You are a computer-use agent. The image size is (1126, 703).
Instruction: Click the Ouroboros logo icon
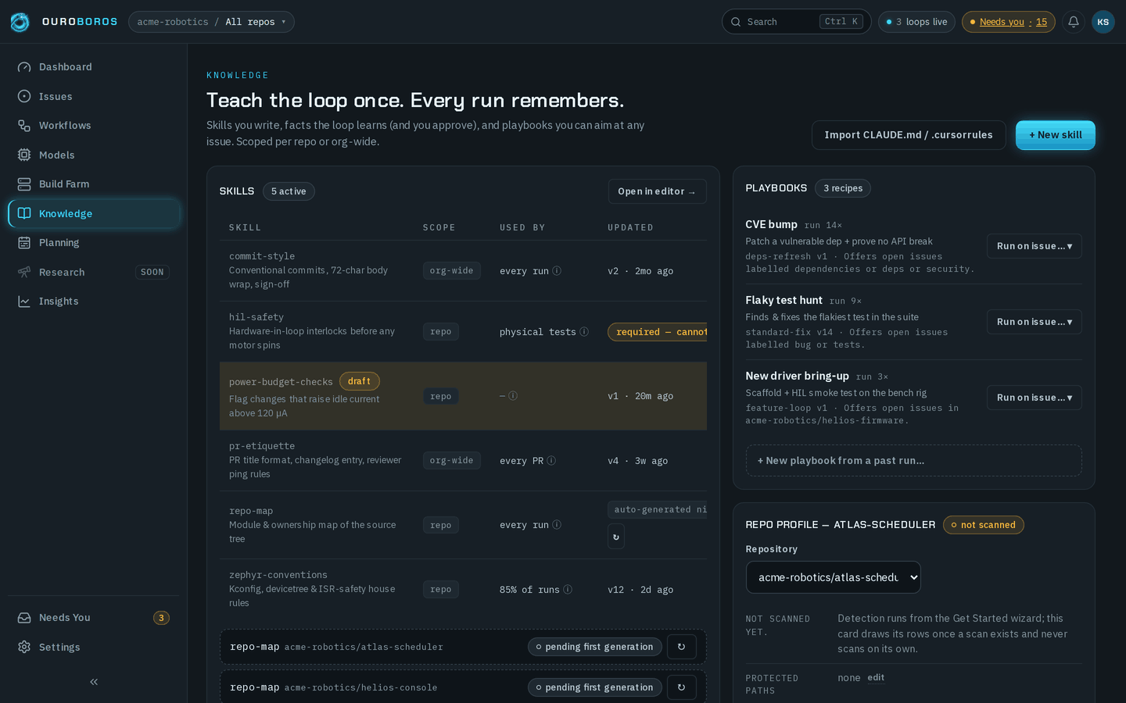20,22
